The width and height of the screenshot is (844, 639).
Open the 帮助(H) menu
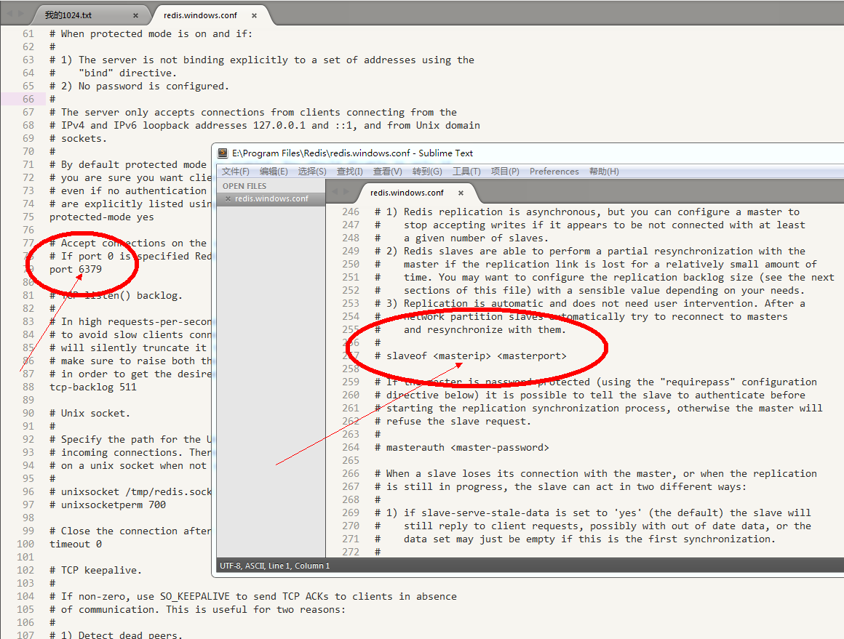(604, 172)
